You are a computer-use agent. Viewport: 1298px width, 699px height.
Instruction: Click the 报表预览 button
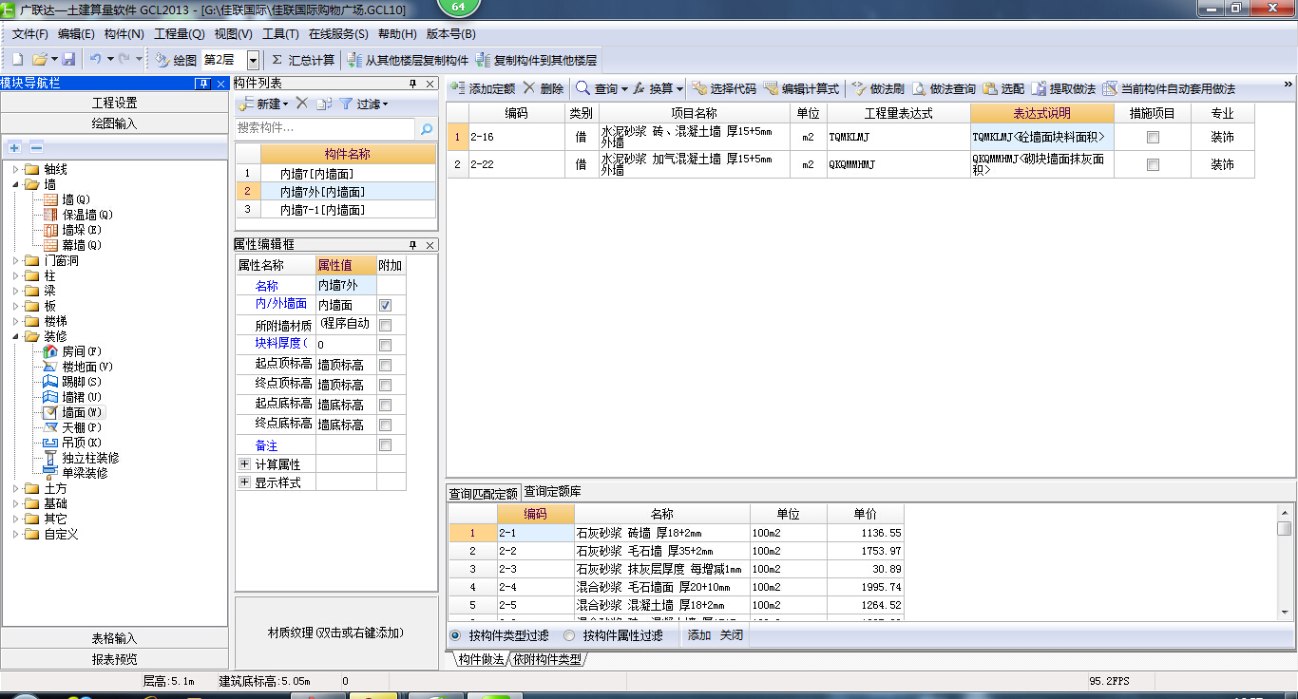114,659
